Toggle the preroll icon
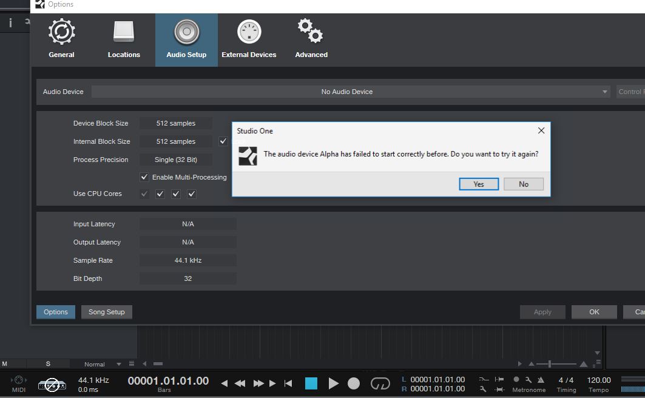The height and width of the screenshot is (398, 645). tap(499, 379)
